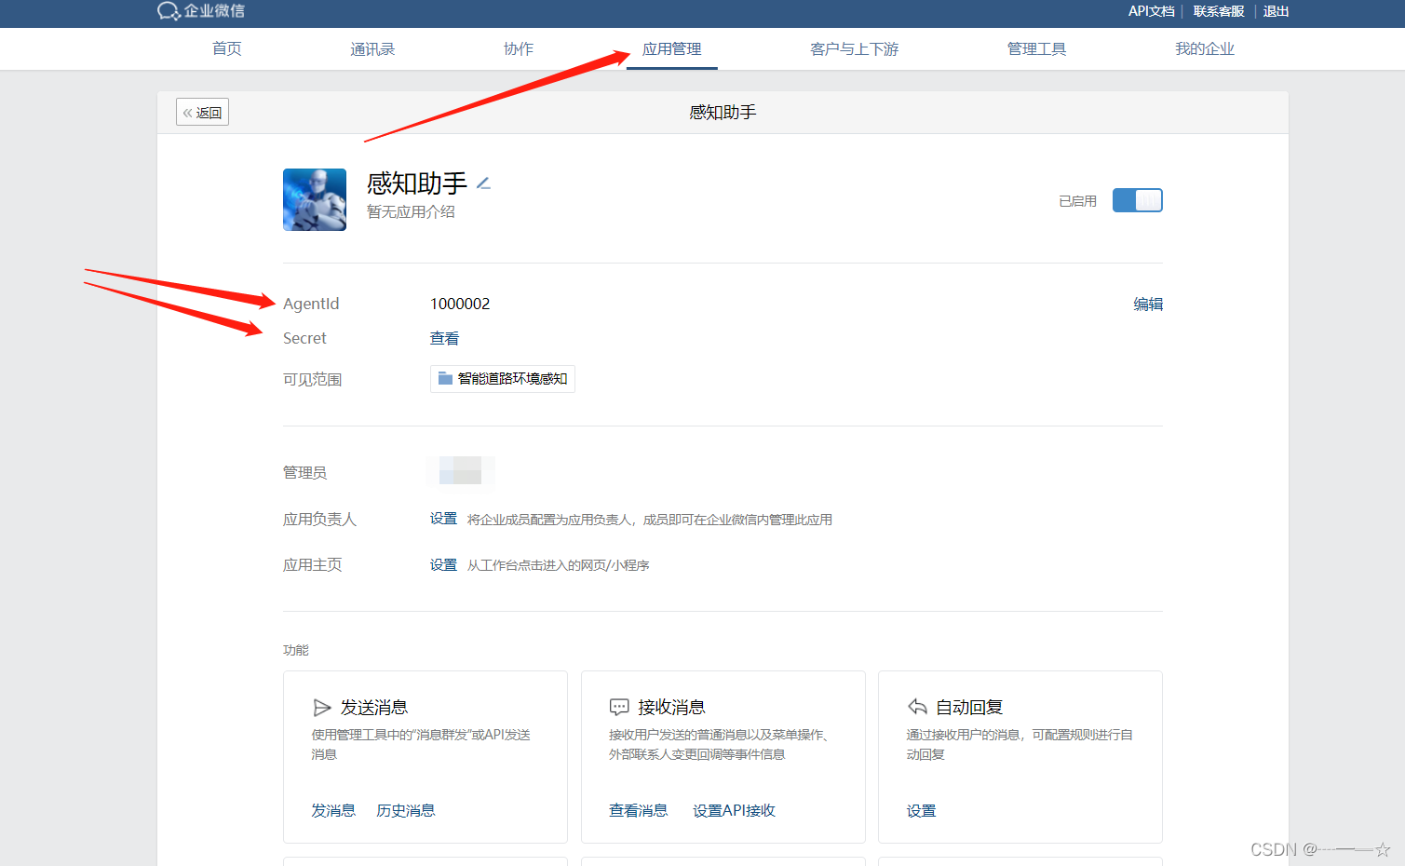
Task: Click the 自动回复 card title
Action: click(969, 708)
